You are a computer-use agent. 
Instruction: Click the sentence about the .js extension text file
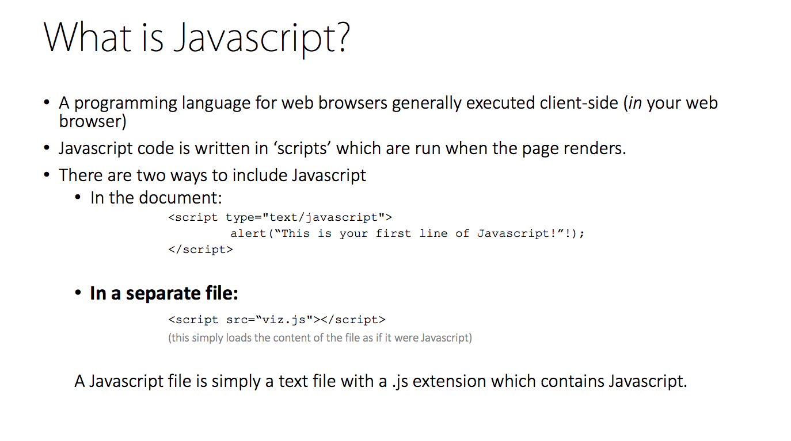[381, 381]
